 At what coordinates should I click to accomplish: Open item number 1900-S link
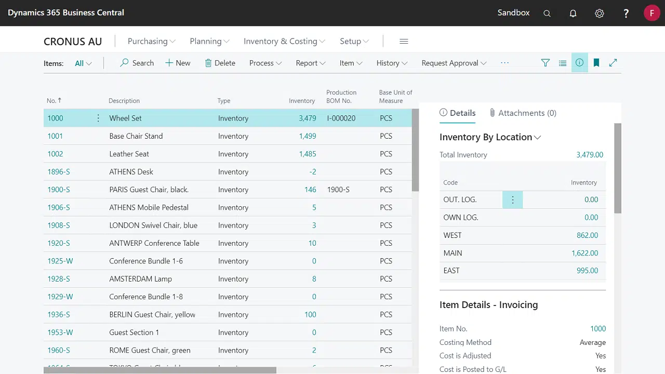click(x=59, y=190)
